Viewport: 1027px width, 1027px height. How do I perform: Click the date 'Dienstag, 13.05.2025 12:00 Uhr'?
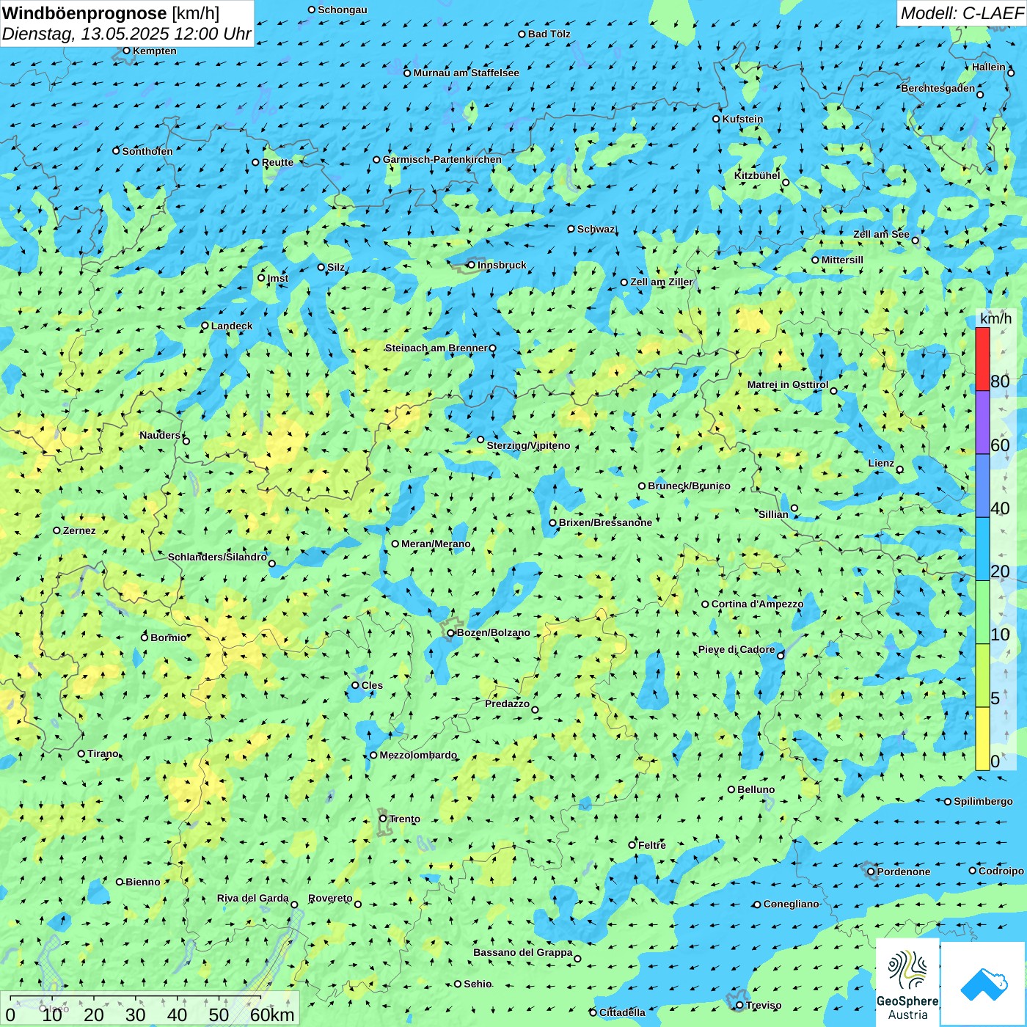tap(127, 34)
